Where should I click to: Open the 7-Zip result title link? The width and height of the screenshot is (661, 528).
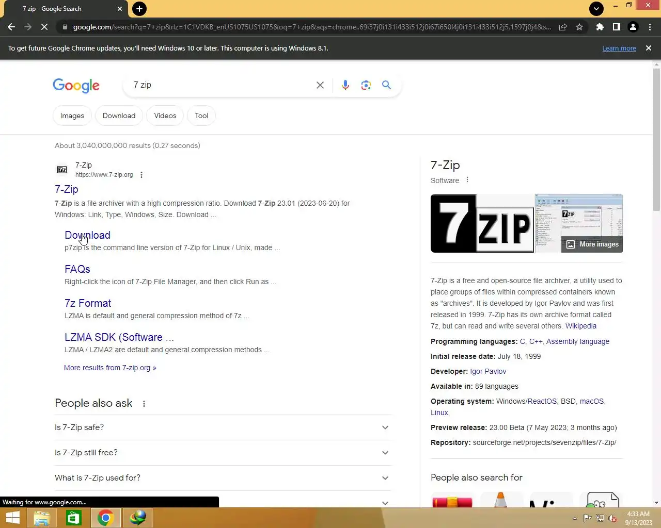[x=67, y=189]
